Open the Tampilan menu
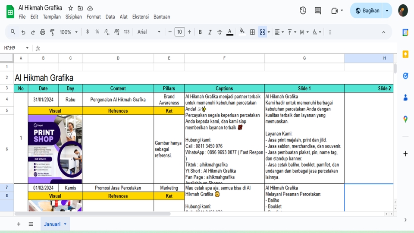 coord(52,17)
